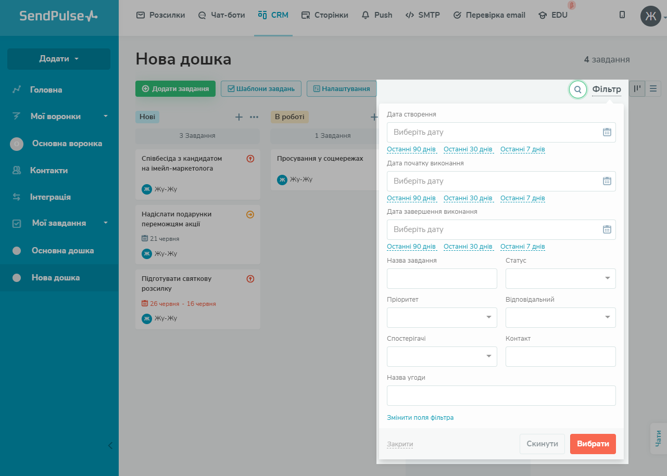The width and height of the screenshot is (667, 476).
Task: Close the filter panel via Закрити
Action: 400,444
